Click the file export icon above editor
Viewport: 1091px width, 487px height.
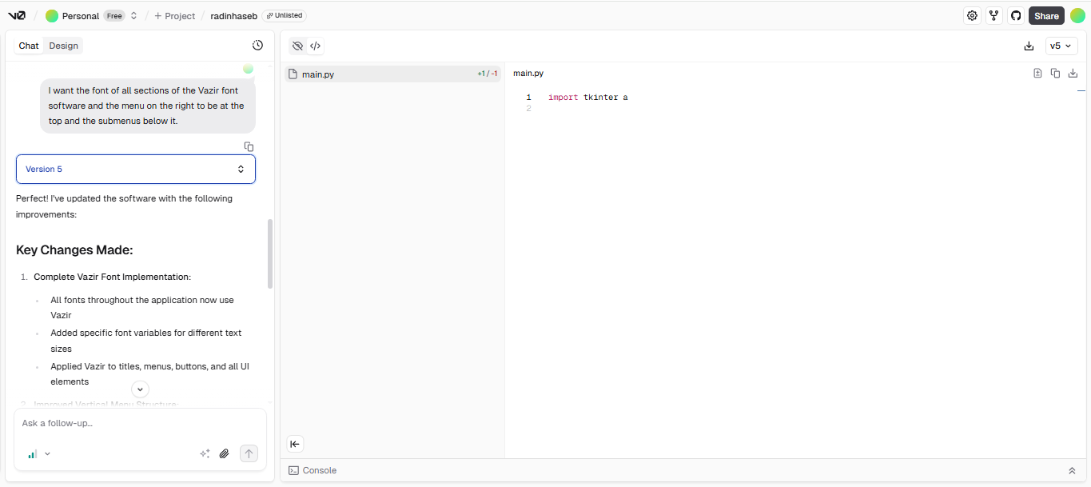(x=1037, y=73)
